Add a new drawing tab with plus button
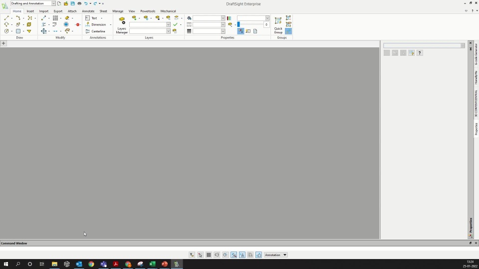The height and width of the screenshot is (269, 479). [3, 43]
